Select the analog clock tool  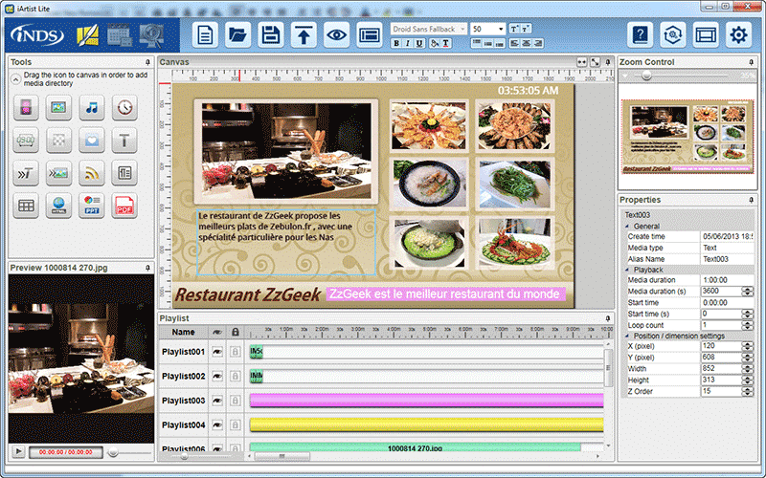124,107
